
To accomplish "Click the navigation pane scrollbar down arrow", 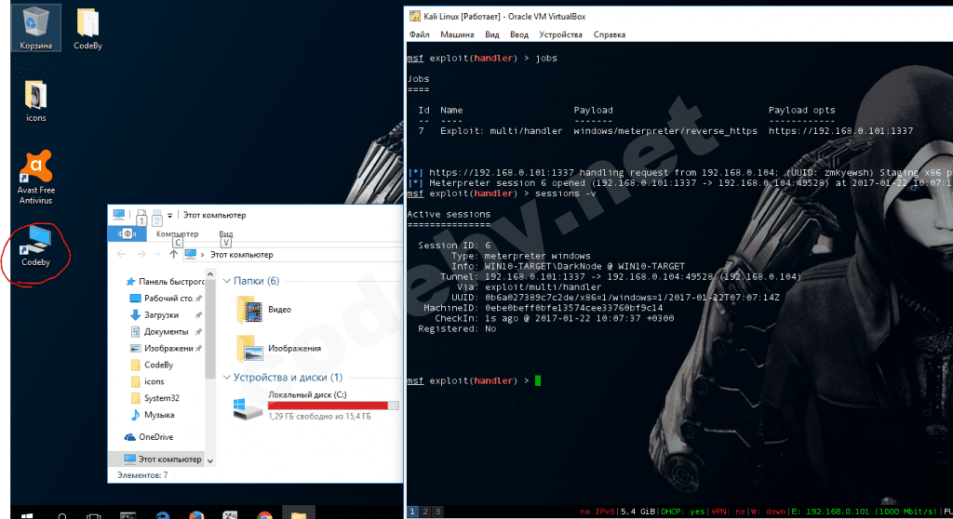I will tap(210, 461).
